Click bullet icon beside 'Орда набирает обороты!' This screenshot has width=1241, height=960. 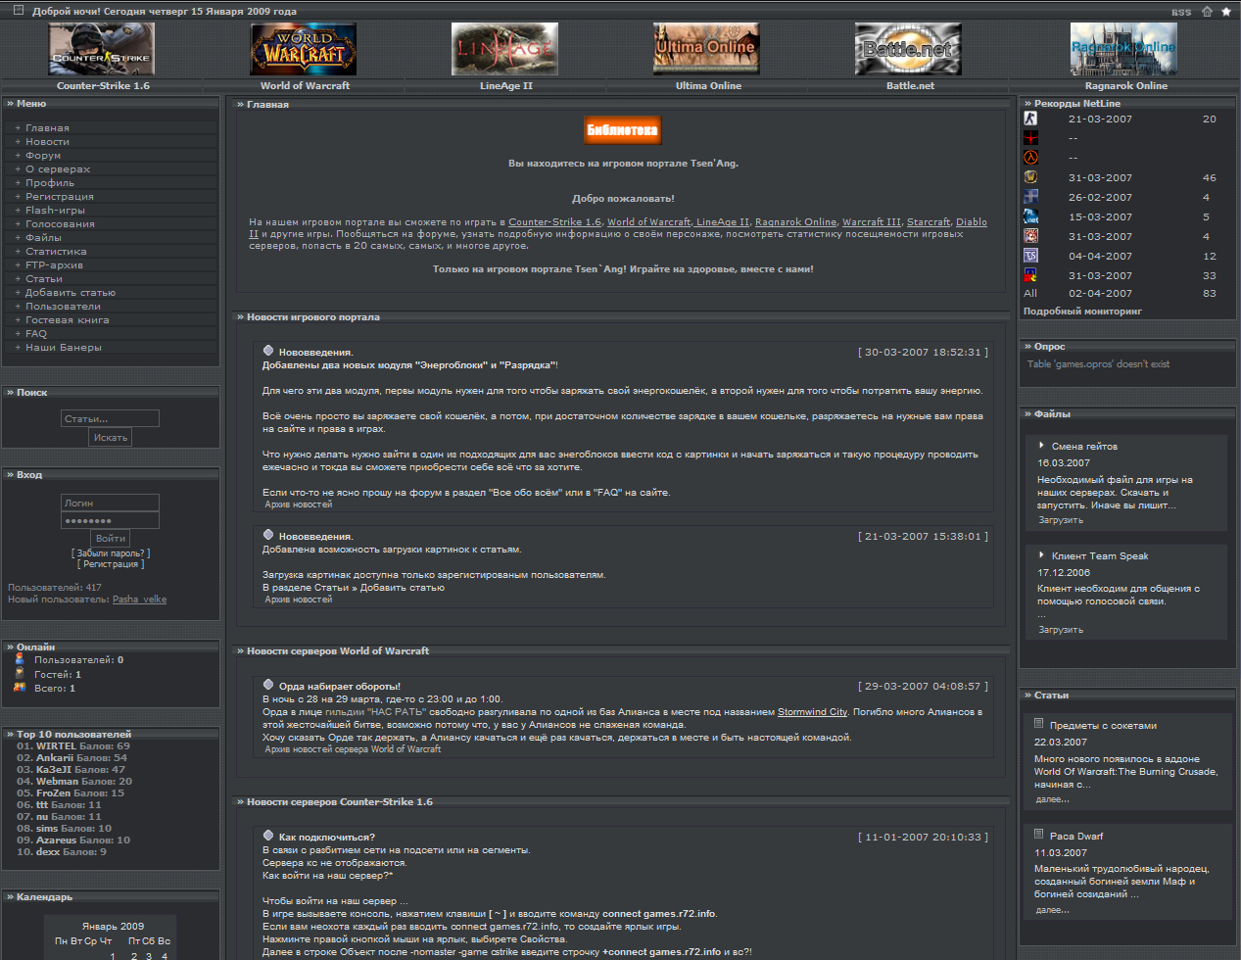point(268,685)
